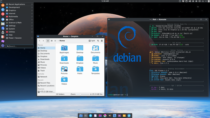Expand Power / Session submenu arrow
The image size is (210, 118).
point(32,38)
